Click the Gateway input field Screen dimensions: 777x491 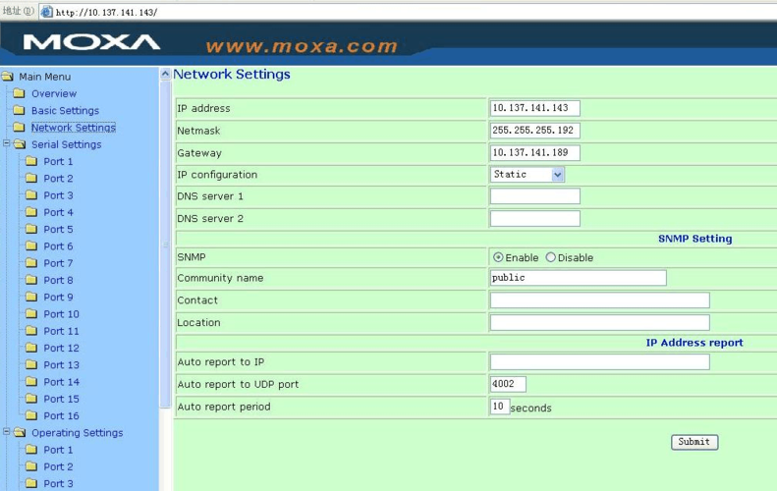(x=534, y=152)
